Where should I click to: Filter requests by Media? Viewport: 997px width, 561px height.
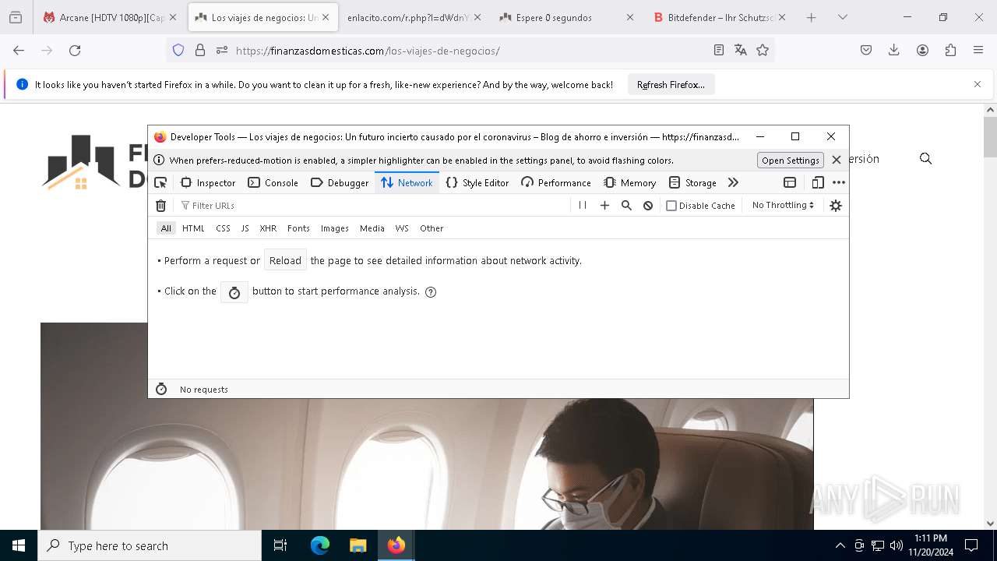coord(372,228)
